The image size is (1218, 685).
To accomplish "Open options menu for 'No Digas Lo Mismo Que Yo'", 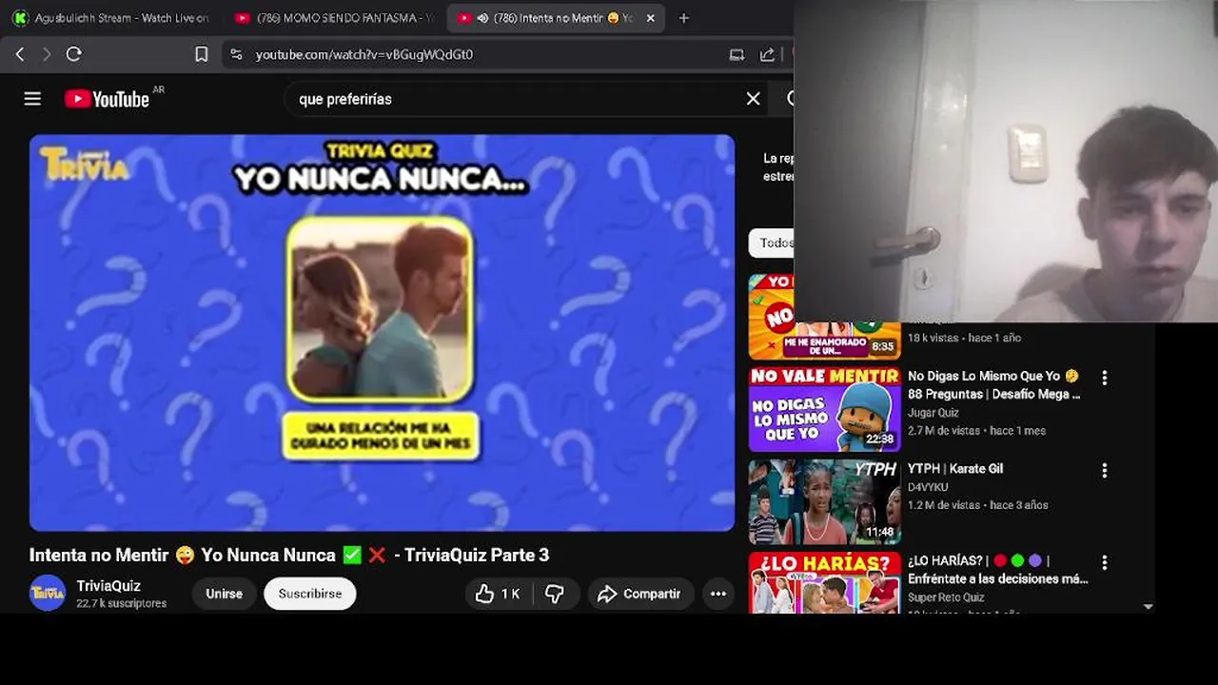I will tap(1104, 378).
